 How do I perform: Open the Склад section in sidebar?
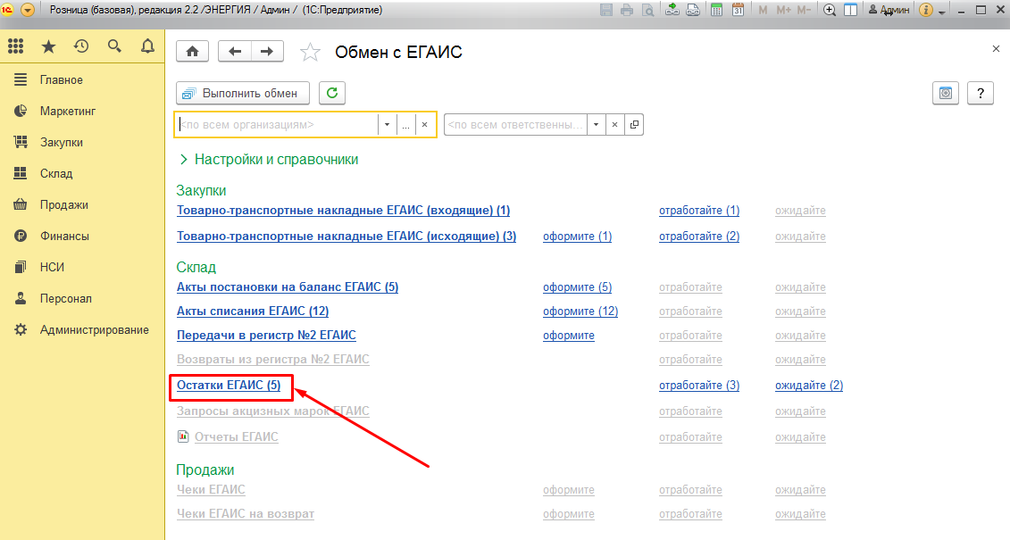coord(55,174)
